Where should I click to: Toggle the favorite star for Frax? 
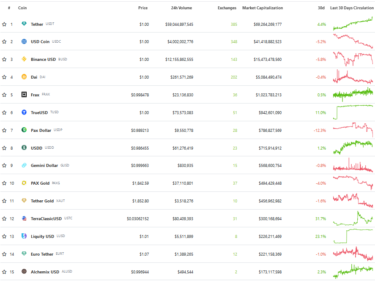(4, 95)
